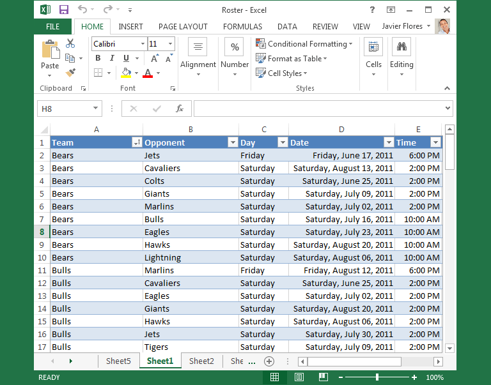
Task: Switch to Normal view in status bar
Action: pyautogui.click(x=275, y=377)
